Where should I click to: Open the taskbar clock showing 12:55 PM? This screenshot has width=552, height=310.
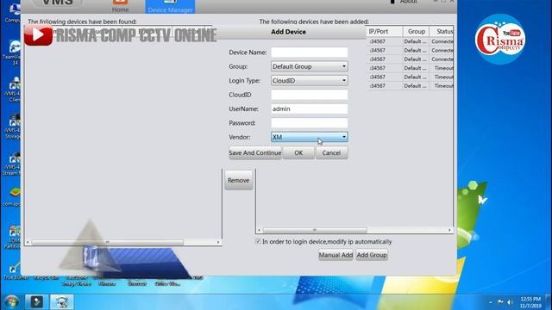click(530, 302)
